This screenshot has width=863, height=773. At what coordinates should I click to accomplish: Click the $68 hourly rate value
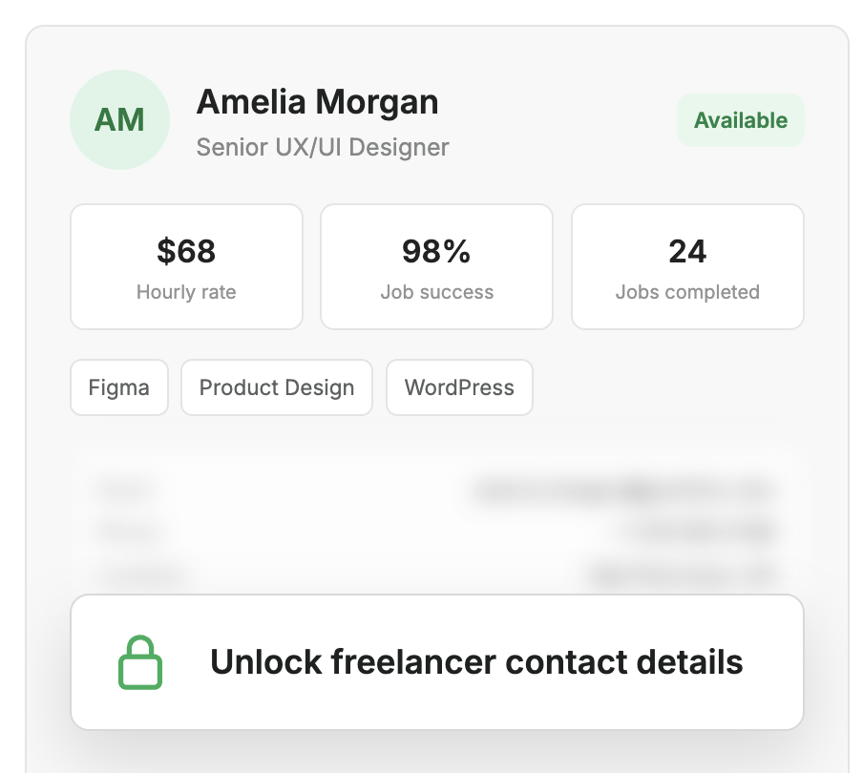186,251
